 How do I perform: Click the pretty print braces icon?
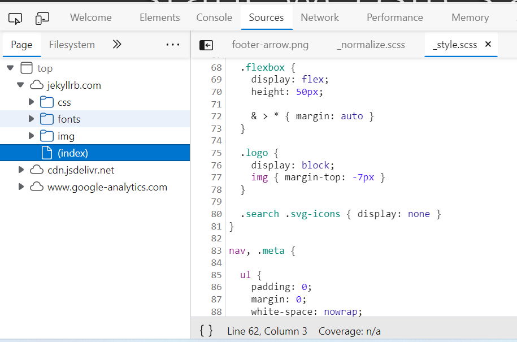click(x=206, y=331)
